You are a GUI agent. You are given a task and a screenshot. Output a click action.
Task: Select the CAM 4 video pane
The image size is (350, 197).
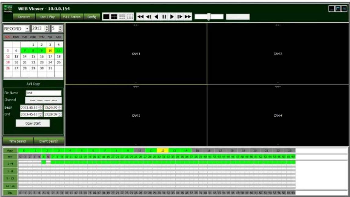click(278, 115)
